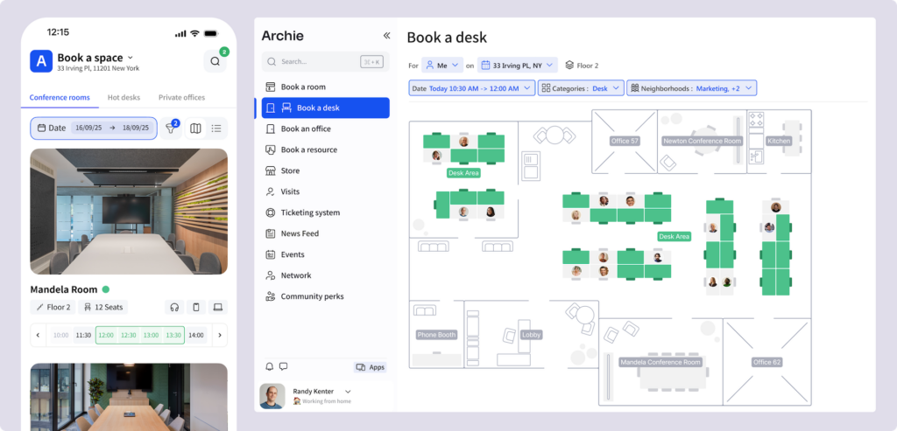Image resolution: width=897 pixels, height=431 pixels.
Task: Open Store in sidebar
Action: click(326, 170)
